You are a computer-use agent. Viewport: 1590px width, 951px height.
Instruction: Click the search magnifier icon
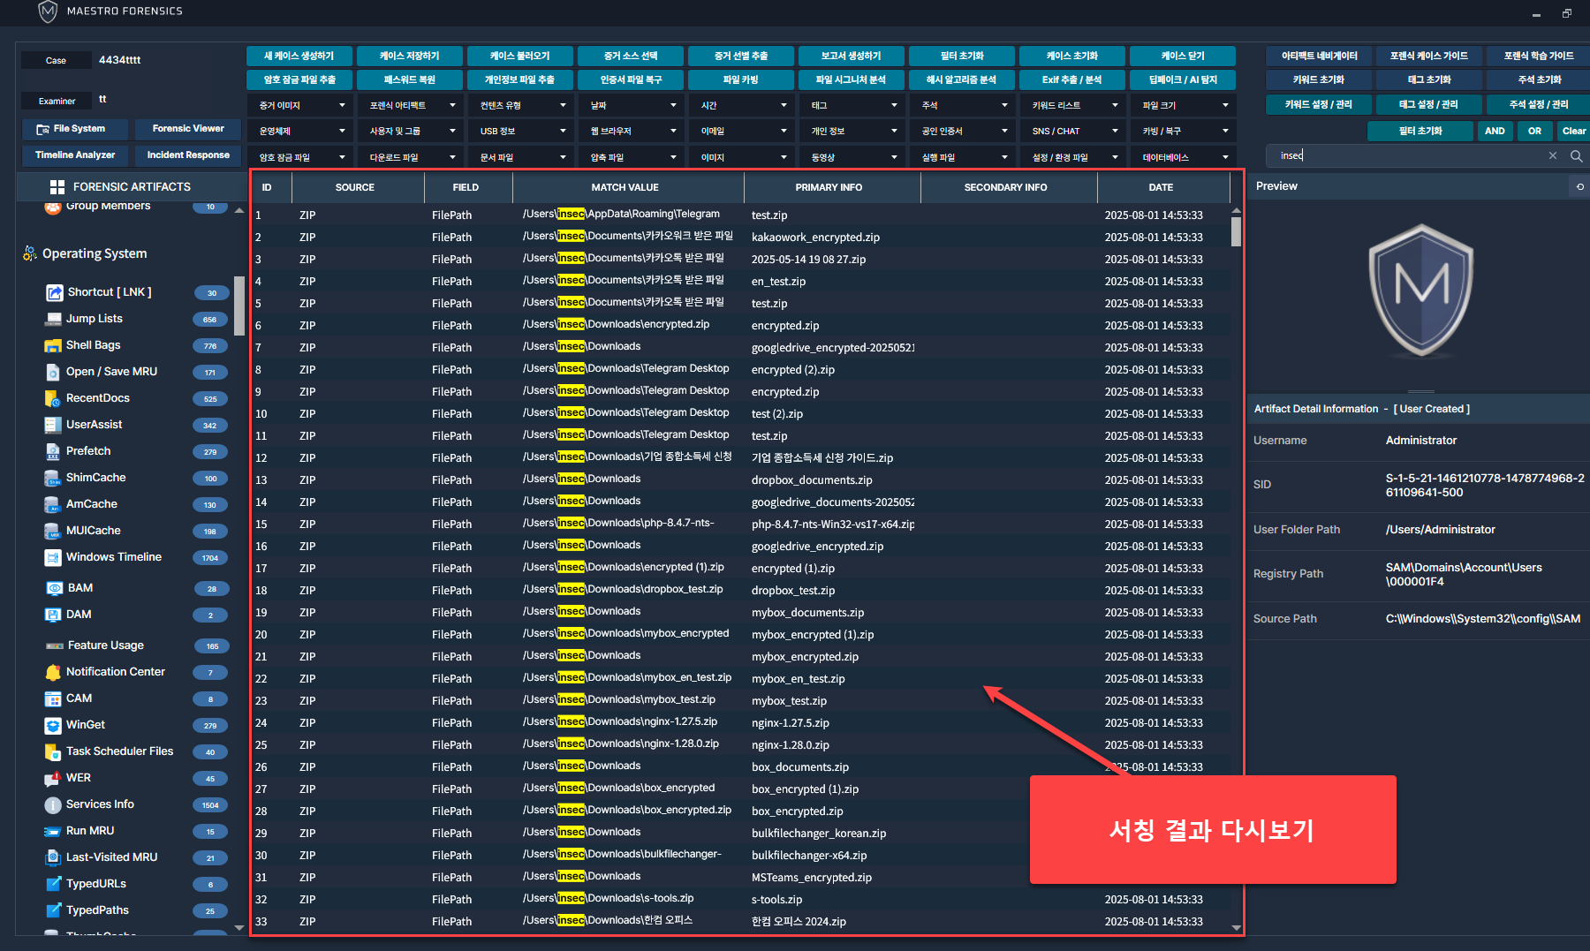pyautogui.click(x=1576, y=155)
